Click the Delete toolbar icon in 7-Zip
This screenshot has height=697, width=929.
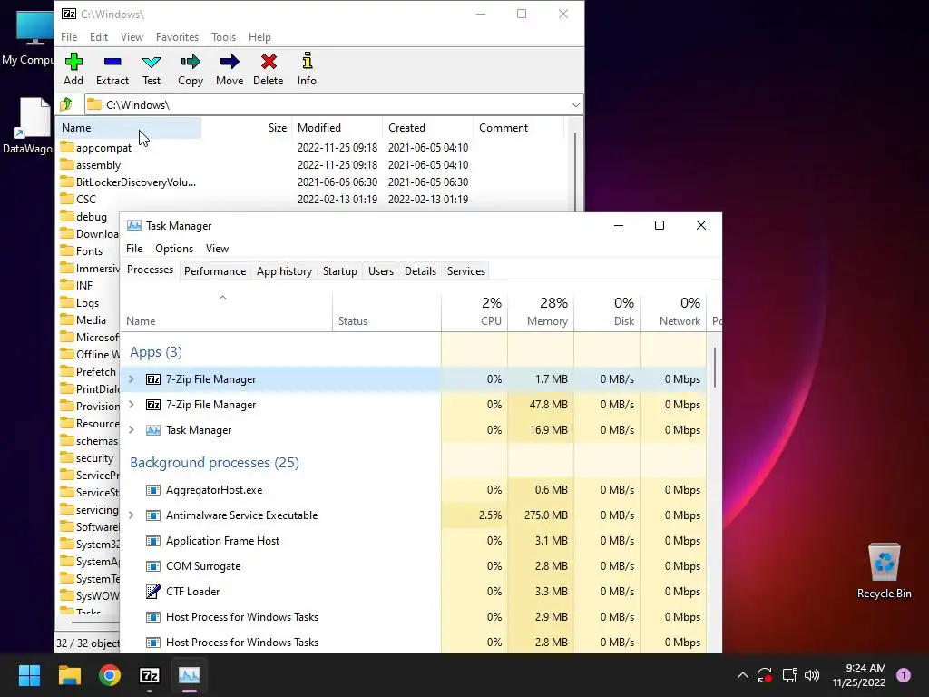click(x=268, y=69)
